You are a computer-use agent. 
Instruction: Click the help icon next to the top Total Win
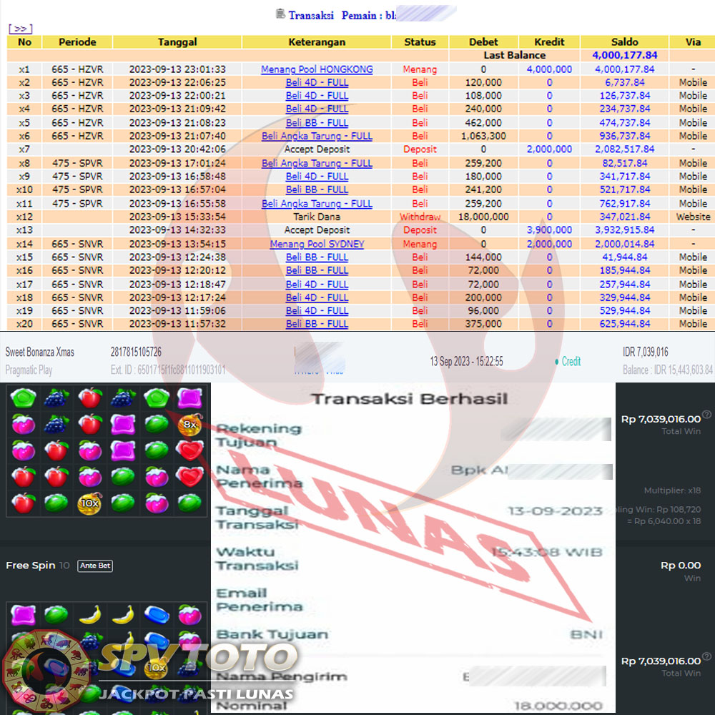[x=706, y=414]
